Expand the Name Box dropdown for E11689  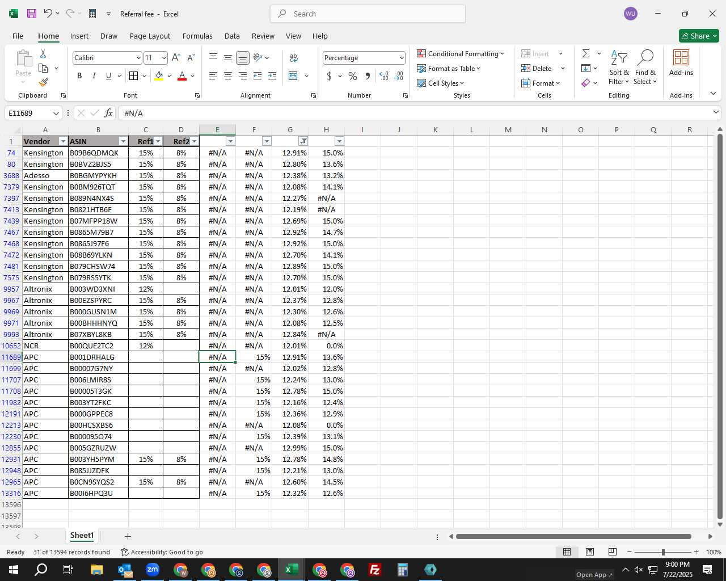point(56,113)
